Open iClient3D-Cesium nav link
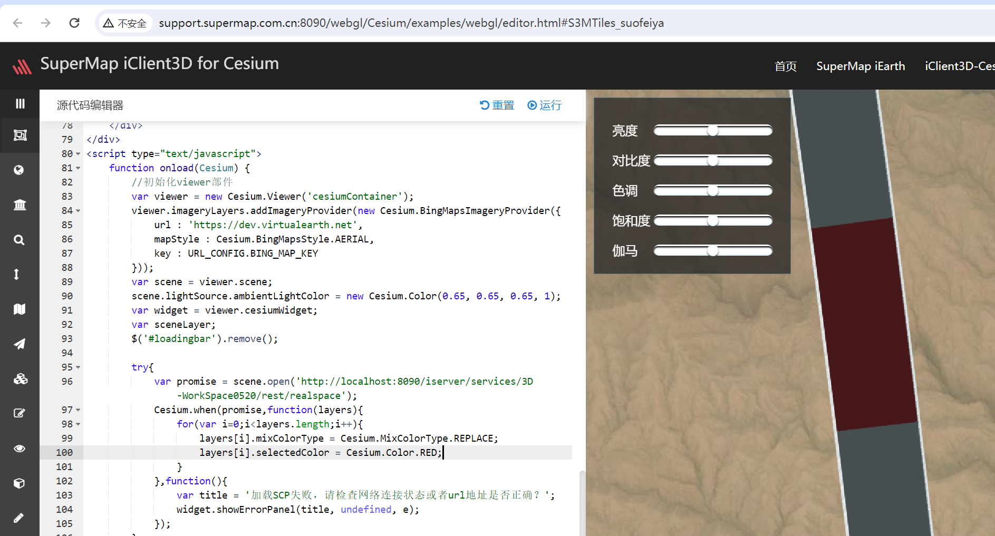This screenshot has width=995, height=536. [x=960, y=66]
